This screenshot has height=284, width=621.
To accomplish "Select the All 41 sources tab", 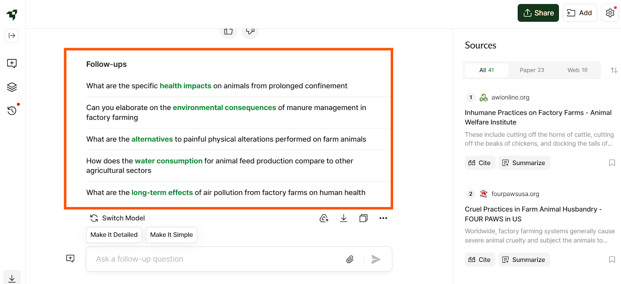I will pos(487,70).
